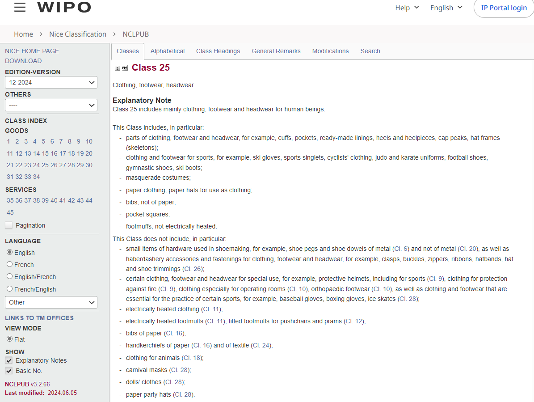This screenshot has width=534, height=402.
Task: Click the WIPO logo
Action: tap(64, 8)
